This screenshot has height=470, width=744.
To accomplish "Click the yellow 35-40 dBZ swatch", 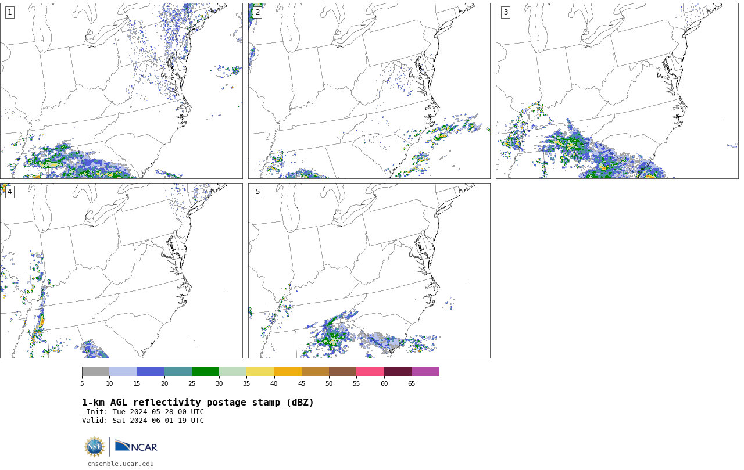I will coord(260,372).
